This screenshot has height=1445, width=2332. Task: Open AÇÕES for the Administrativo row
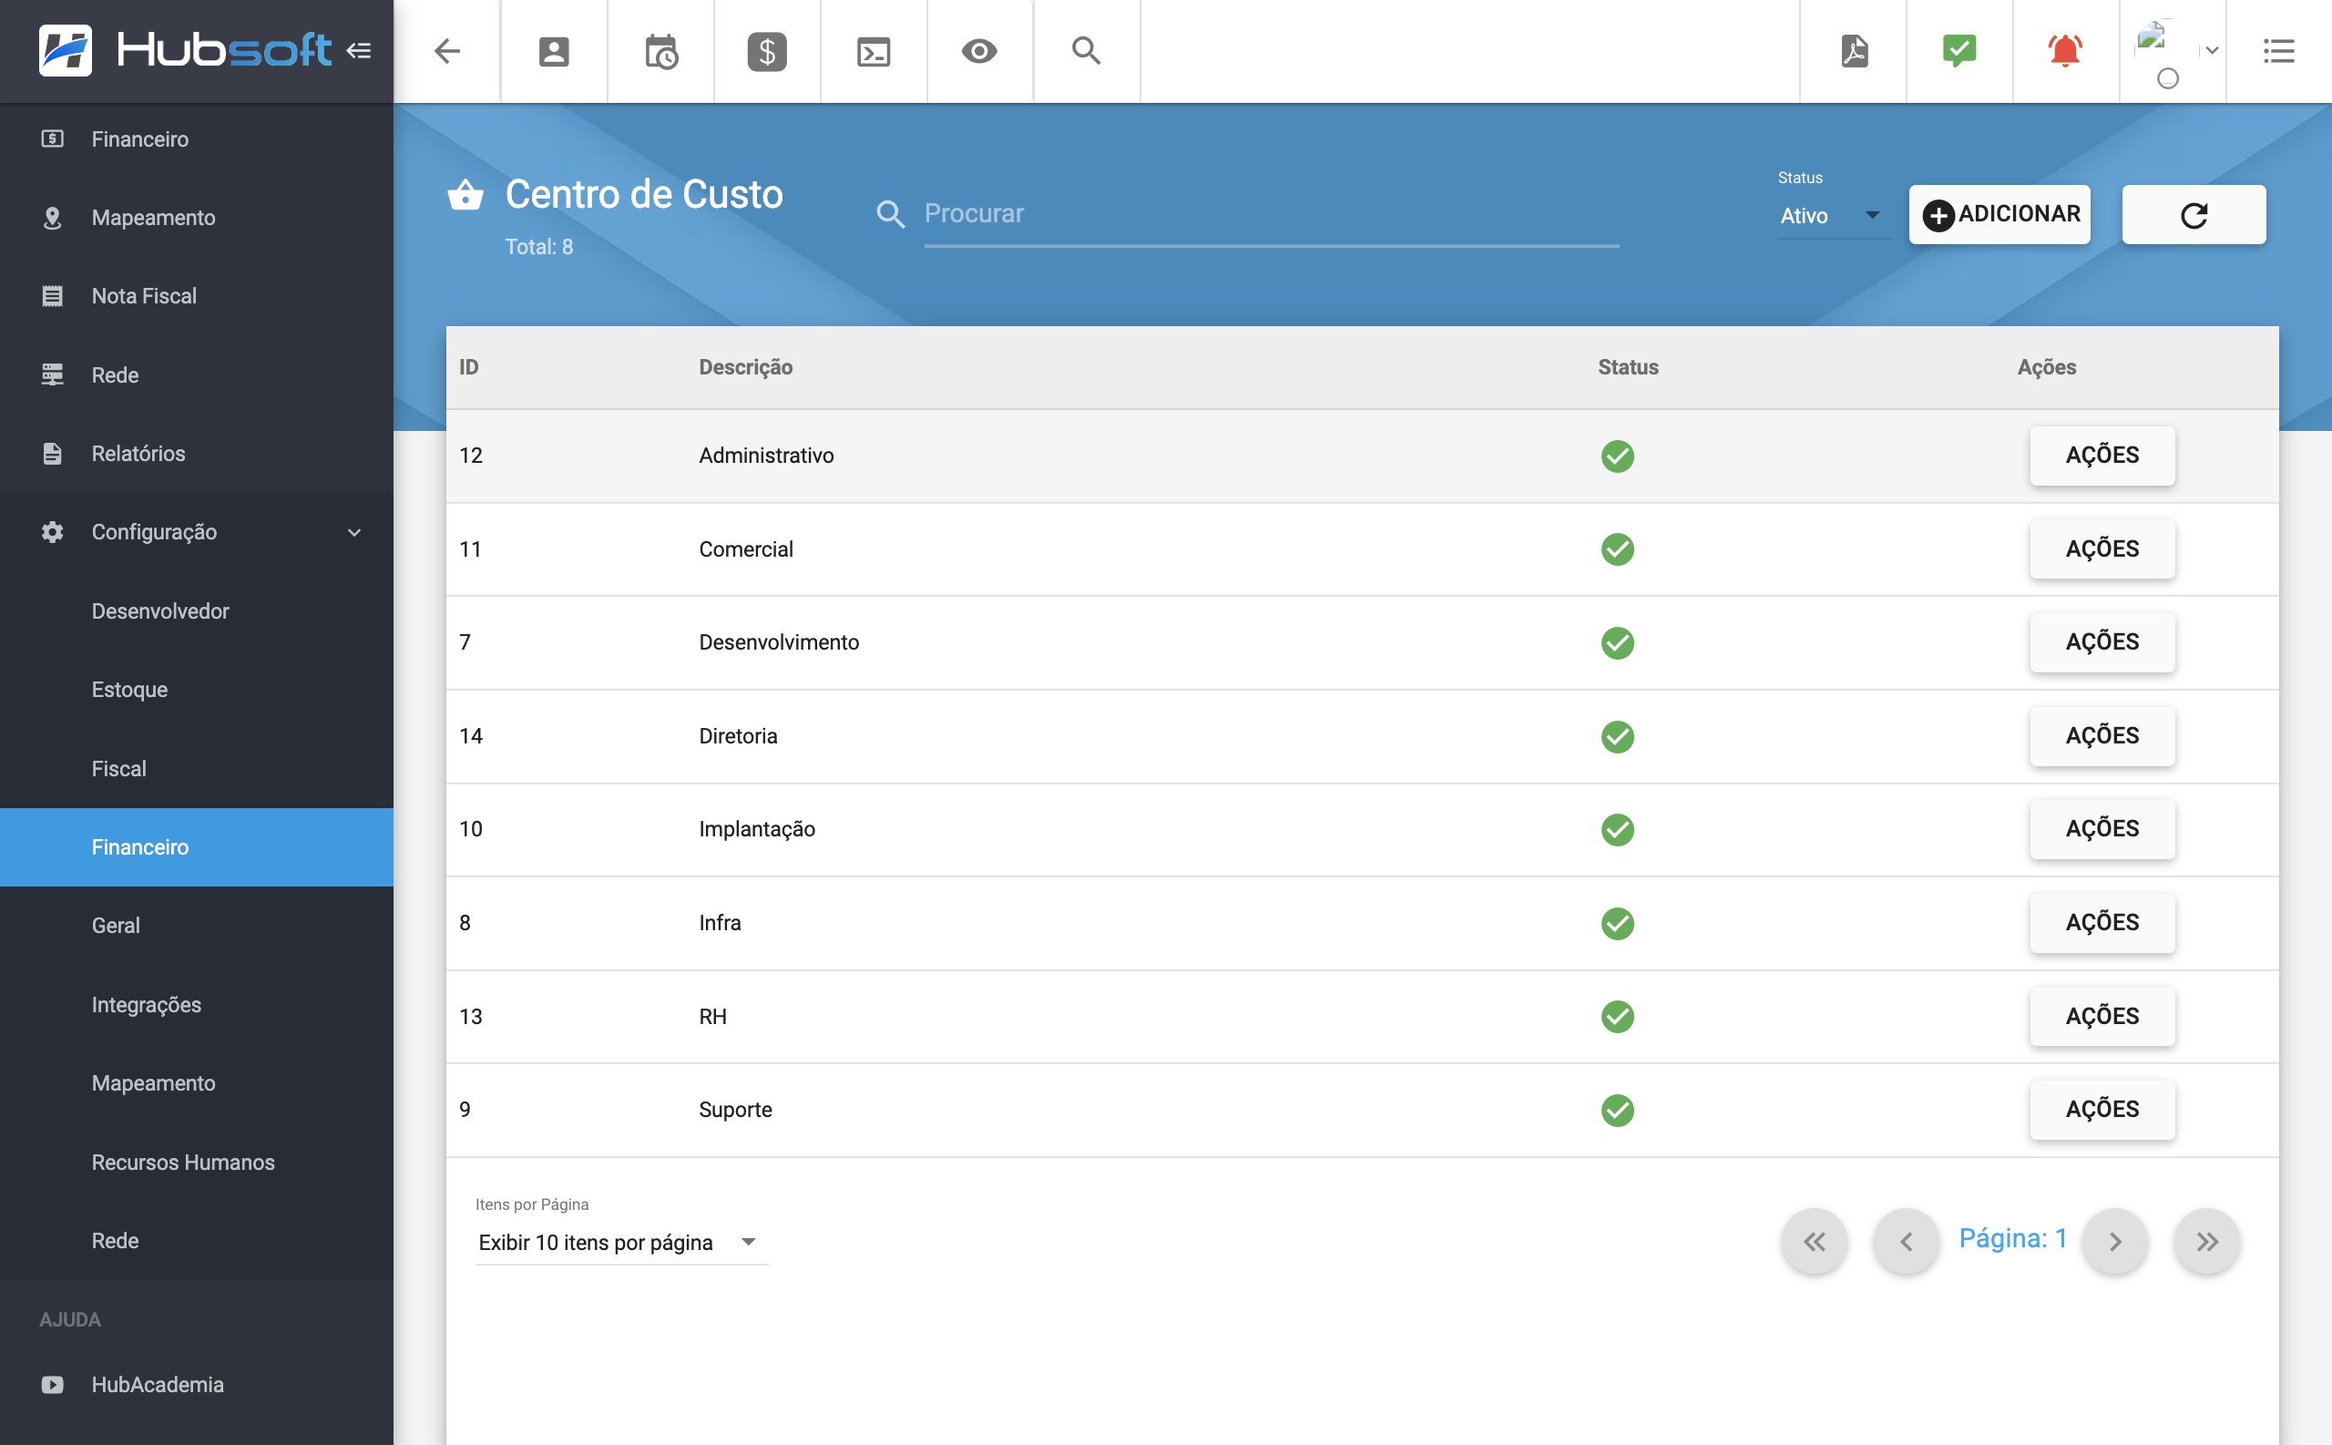pos(2102,455)
